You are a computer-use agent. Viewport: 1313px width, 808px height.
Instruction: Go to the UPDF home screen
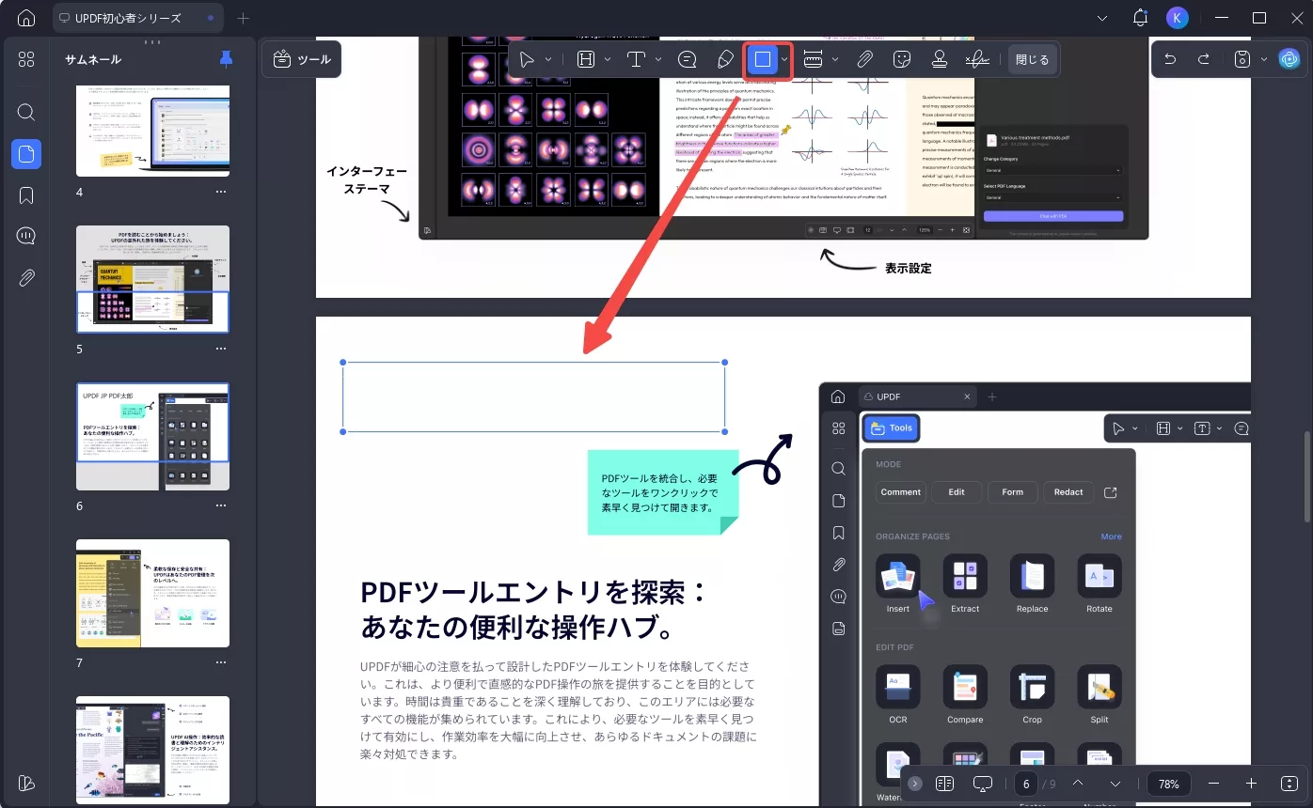(x=26, y=18)
